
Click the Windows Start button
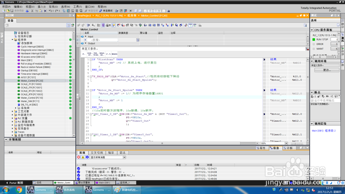pyautogui.click(x=6, y=190)
